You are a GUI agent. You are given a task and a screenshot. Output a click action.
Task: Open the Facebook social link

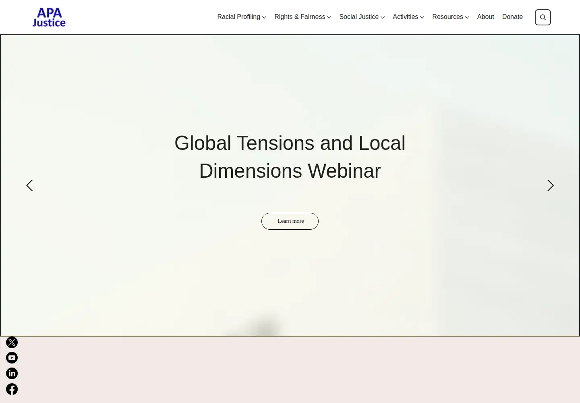12,389
